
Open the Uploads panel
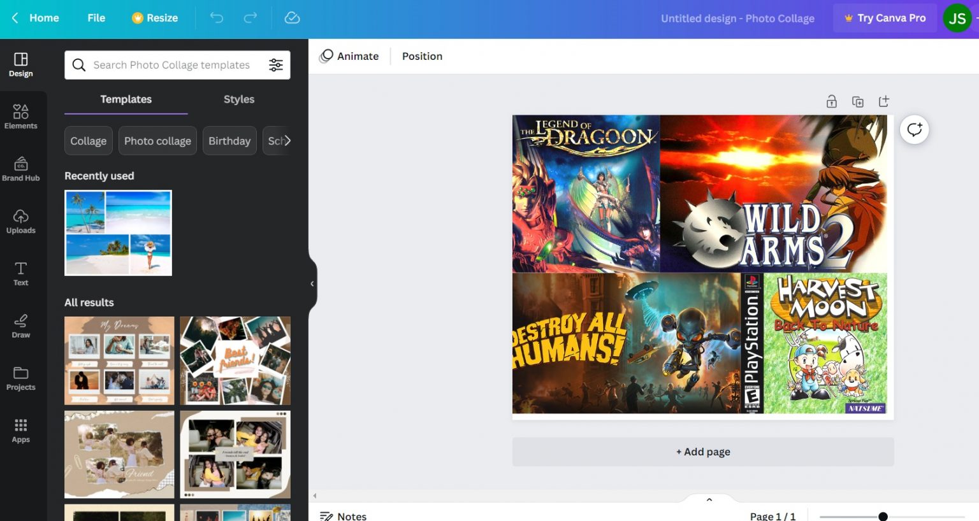[x=20, y=221]
